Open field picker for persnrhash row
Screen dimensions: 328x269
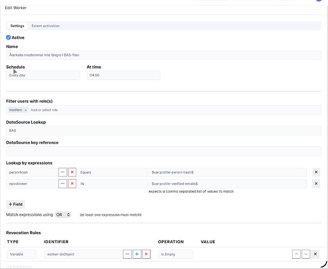[63, 172]
